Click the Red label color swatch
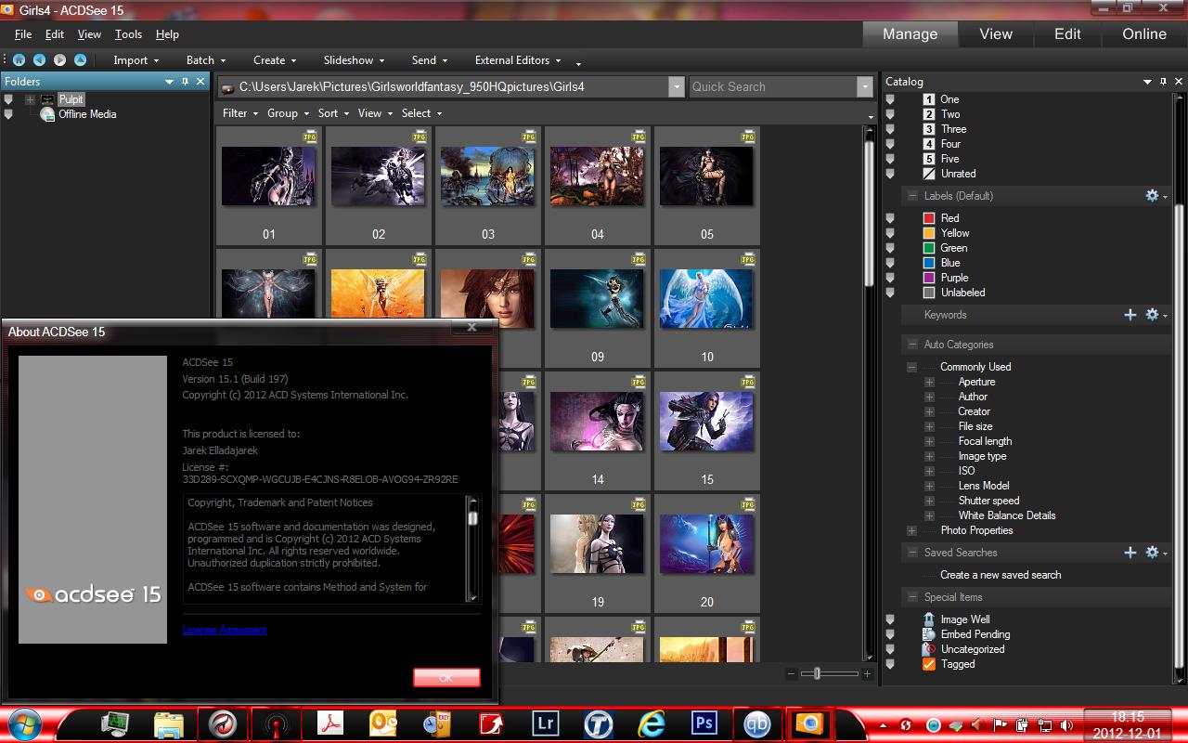The height and width of the screenshot is (743, 1188). (x=929, y=218)
